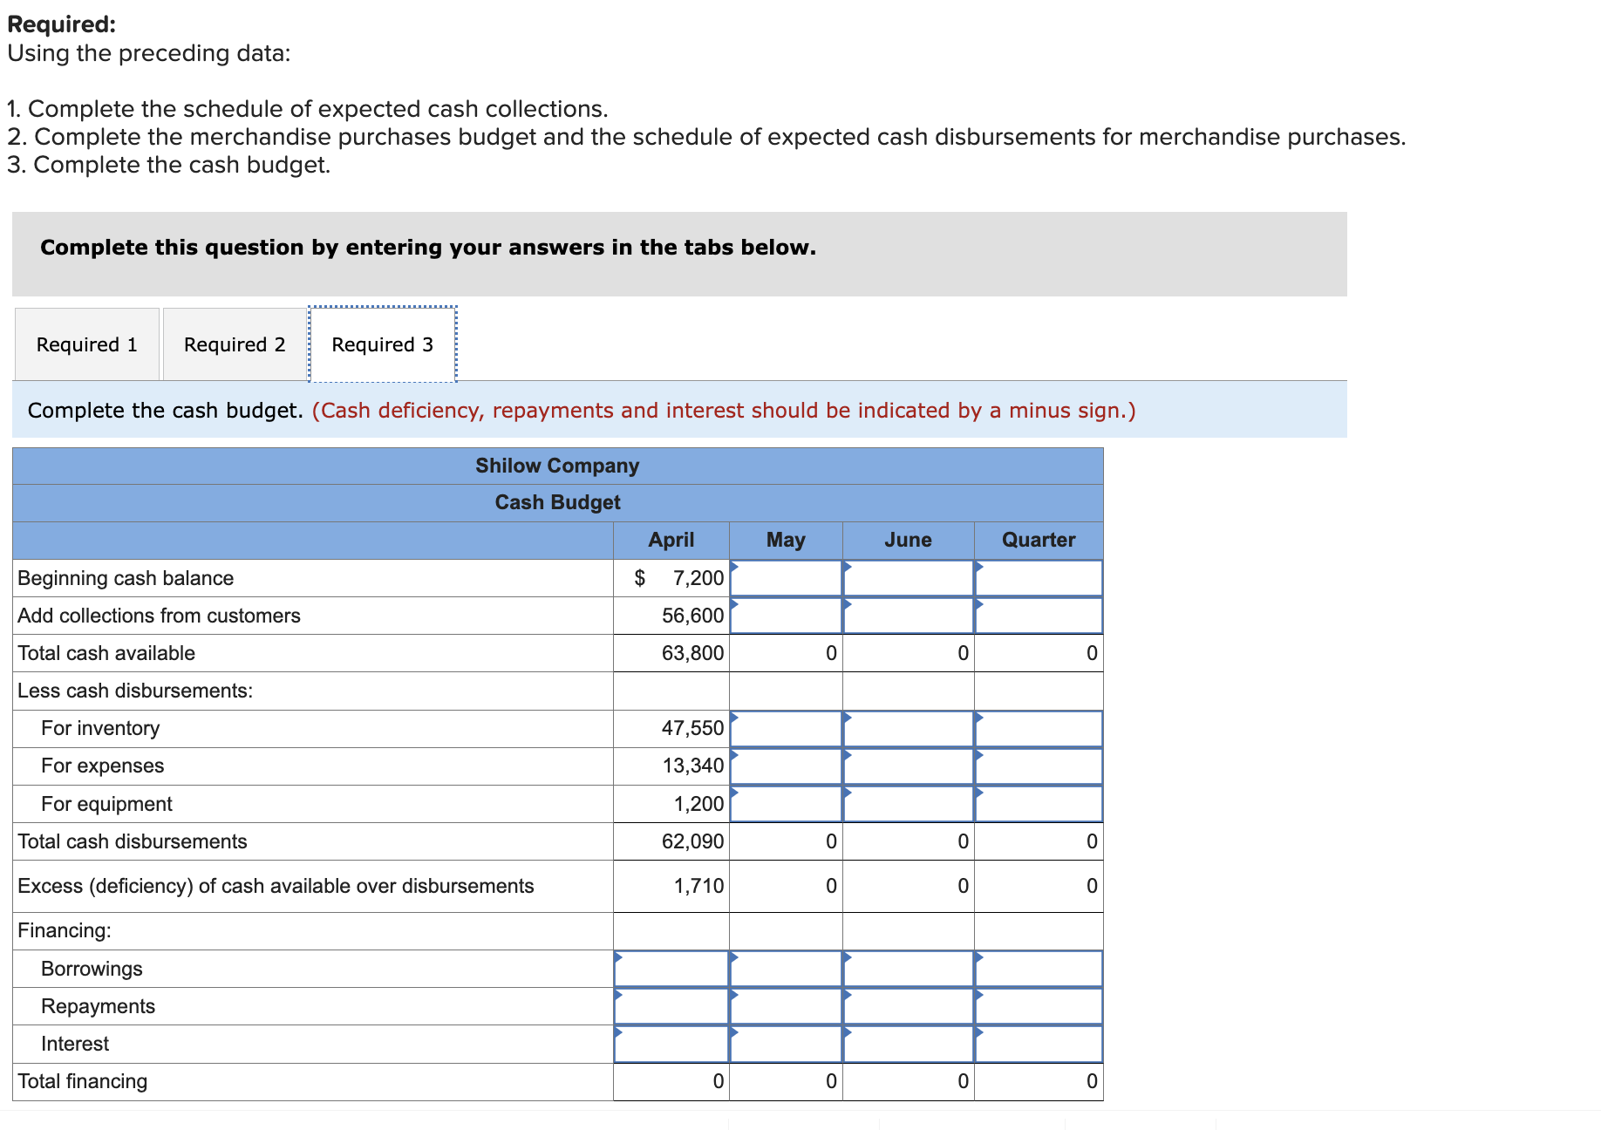Select the May For inventory cell

click(785, 728)
